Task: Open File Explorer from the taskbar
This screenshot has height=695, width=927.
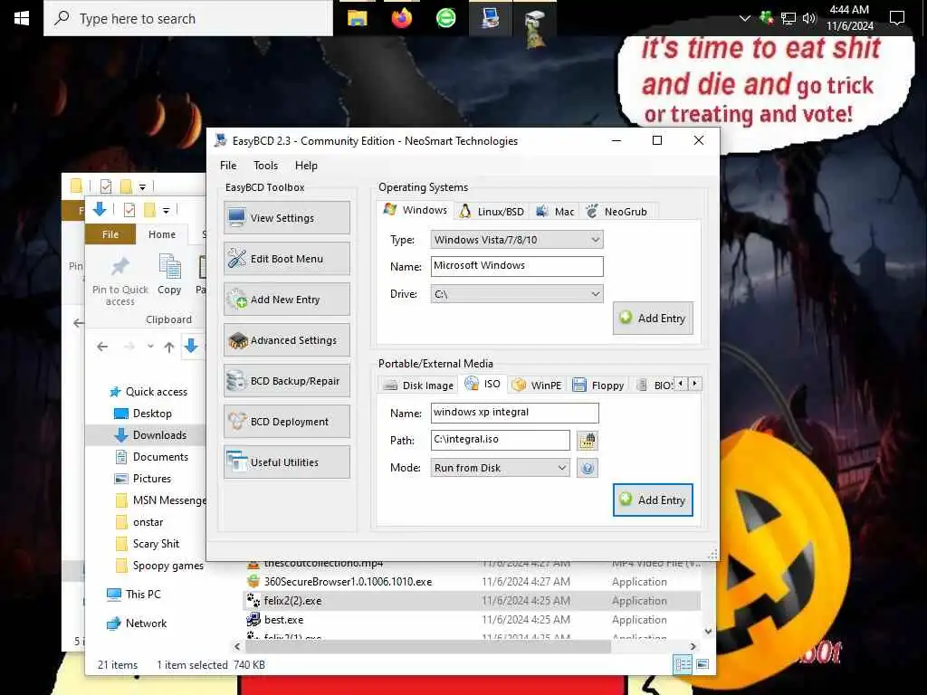Action: (x=357, y=18)
